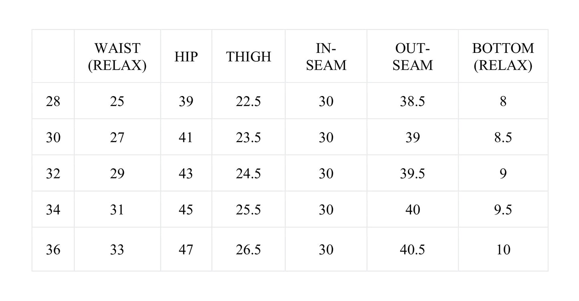Click waist value 33 cell
This screenshot has height=301, width=579.
(x=117, y=250)
